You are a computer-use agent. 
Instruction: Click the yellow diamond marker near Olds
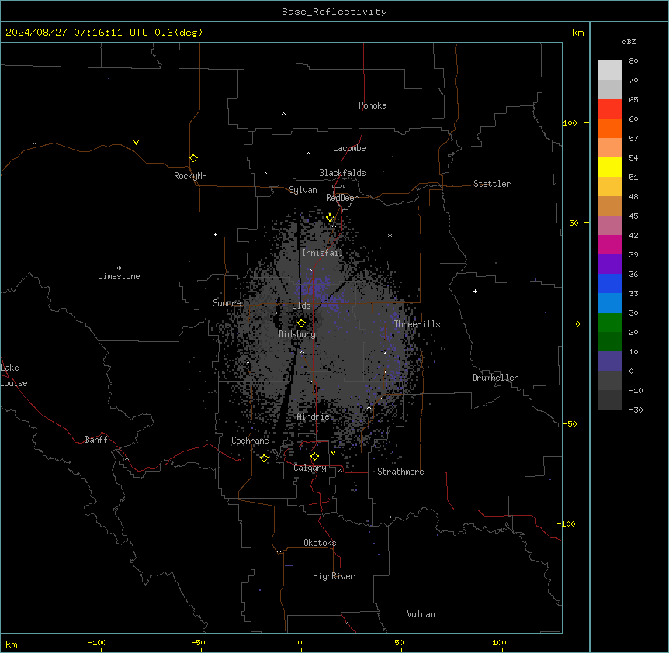click(301, 323)
